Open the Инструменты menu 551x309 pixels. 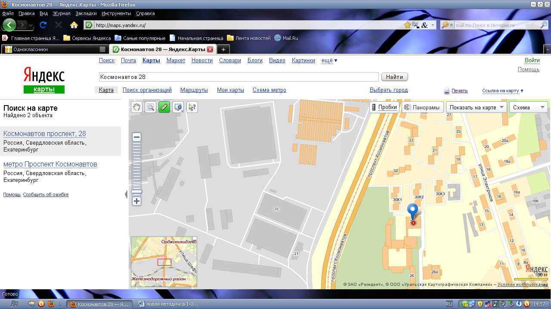pos(116,13)
